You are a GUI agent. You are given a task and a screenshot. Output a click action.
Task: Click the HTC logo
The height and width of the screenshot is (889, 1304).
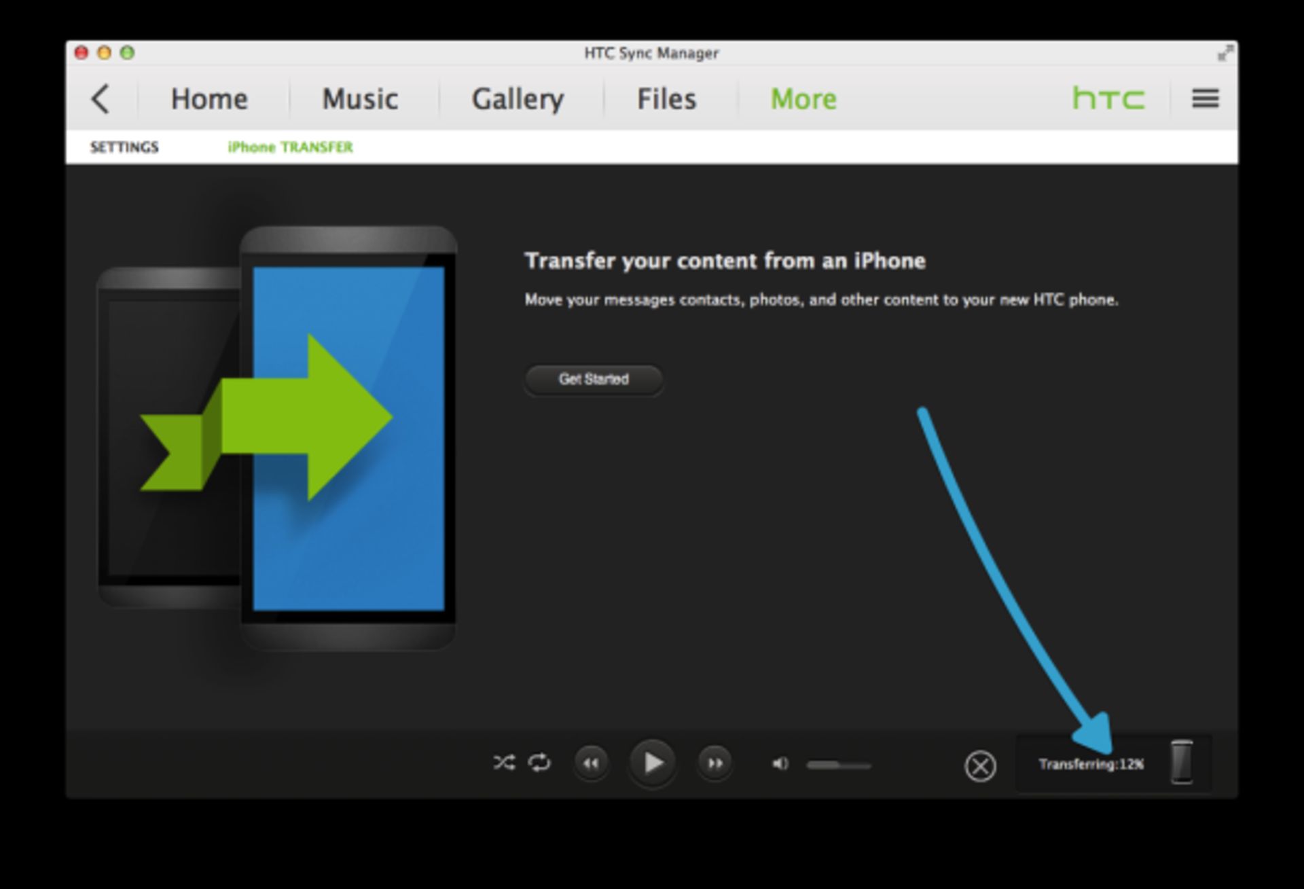tap(1108, 99)
